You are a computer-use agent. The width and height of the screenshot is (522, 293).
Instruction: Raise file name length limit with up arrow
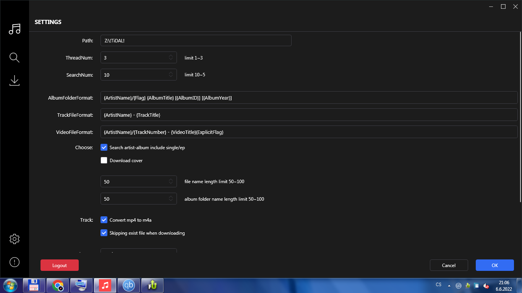tap(171, 179)
